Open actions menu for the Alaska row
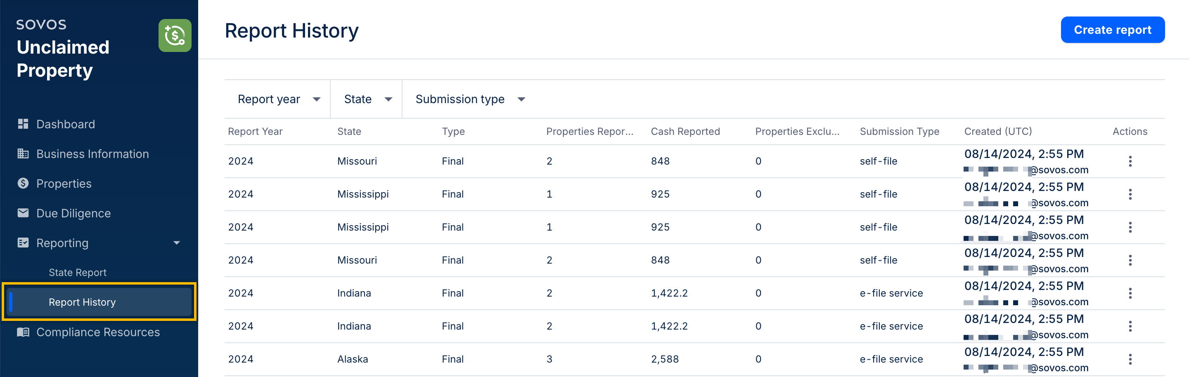This screenshot has height=377, width=1189. point(1130,359)
